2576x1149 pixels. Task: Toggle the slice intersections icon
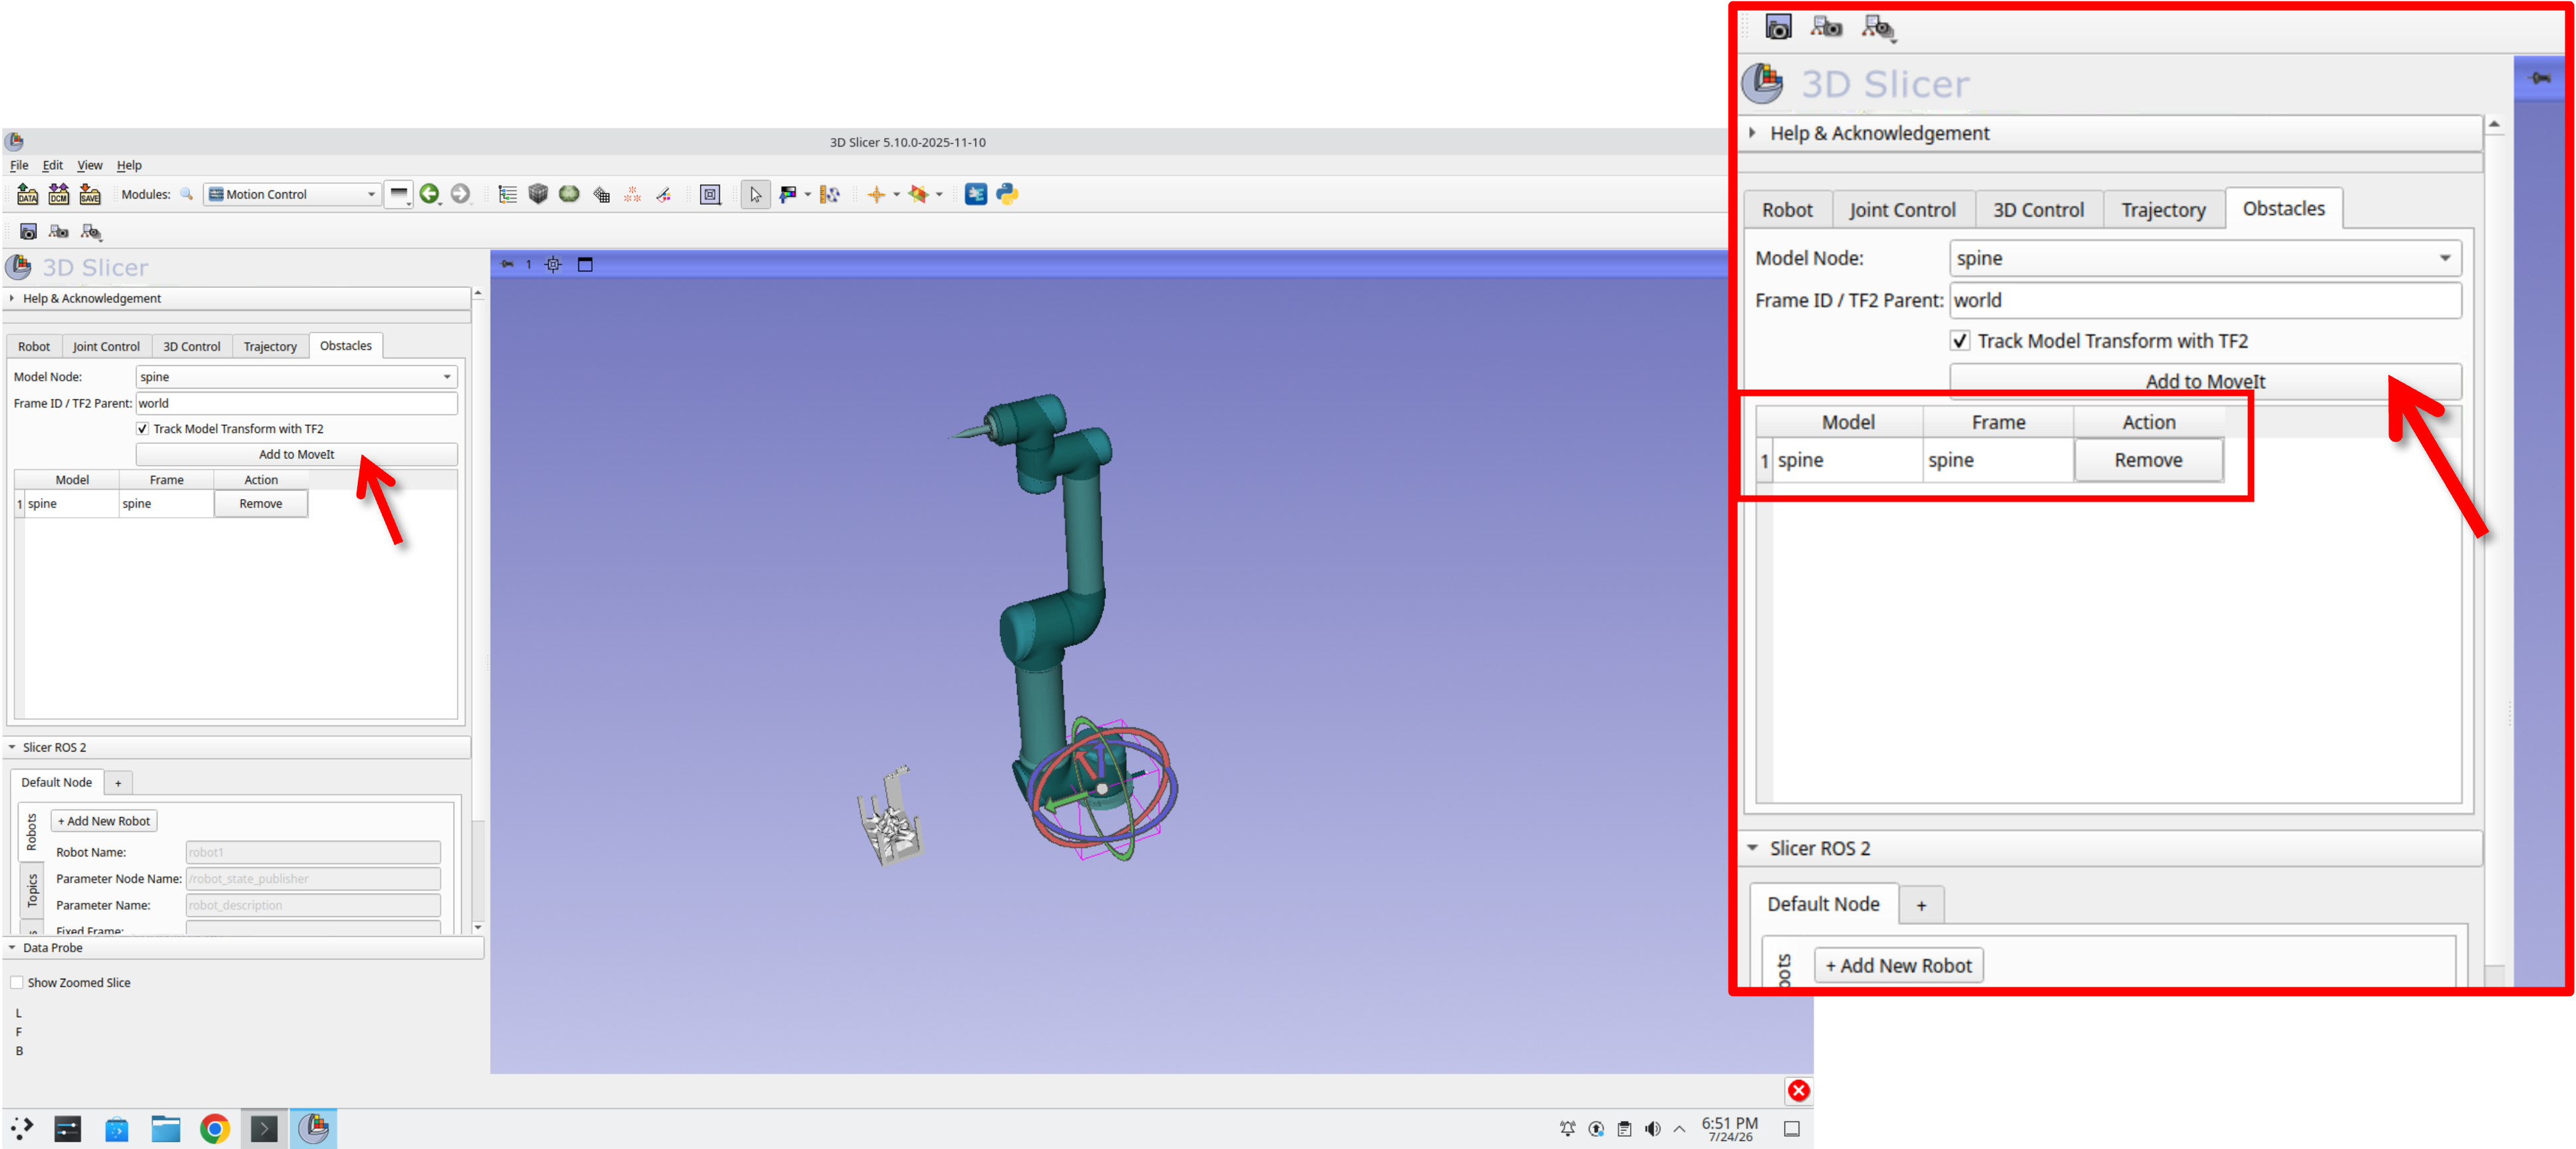[x=918, y=194]
